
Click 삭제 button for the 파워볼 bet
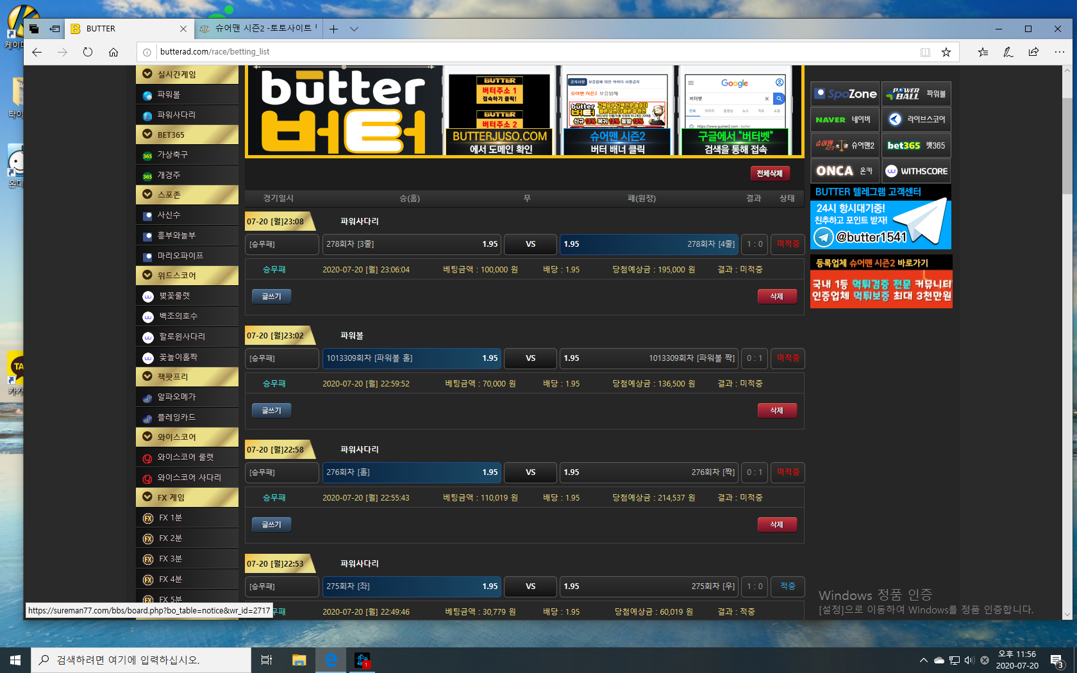click(x=776, y=410)
